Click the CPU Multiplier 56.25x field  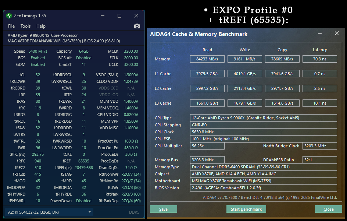[207, 146]
